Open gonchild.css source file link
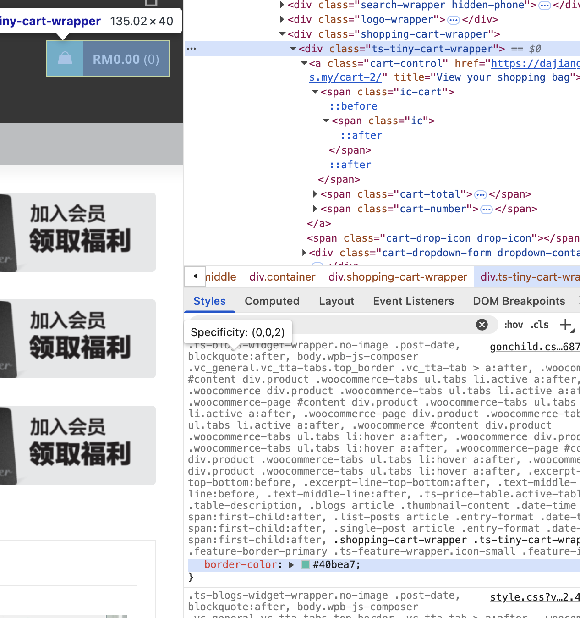The width and height of the screenshot is (580, 618). 534,347
